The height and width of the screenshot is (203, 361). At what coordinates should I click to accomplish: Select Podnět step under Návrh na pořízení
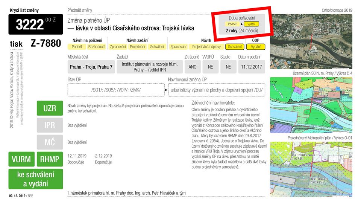(76, 47)
